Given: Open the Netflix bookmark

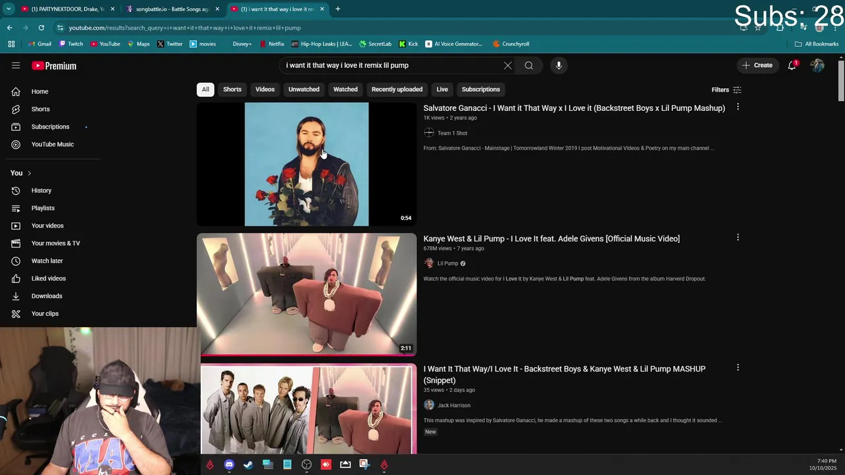Looking at the screenshot, I should pos(272,44).
